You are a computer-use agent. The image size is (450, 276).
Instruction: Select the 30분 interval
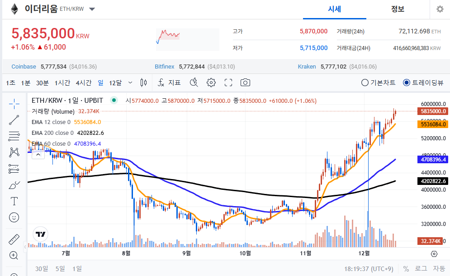[x=42, y=83]
